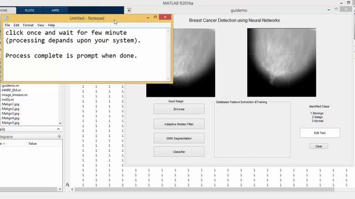Click the Edit Text field in guidemo
Viewport: 355px width, 199px height.
(x=319, y=133)
